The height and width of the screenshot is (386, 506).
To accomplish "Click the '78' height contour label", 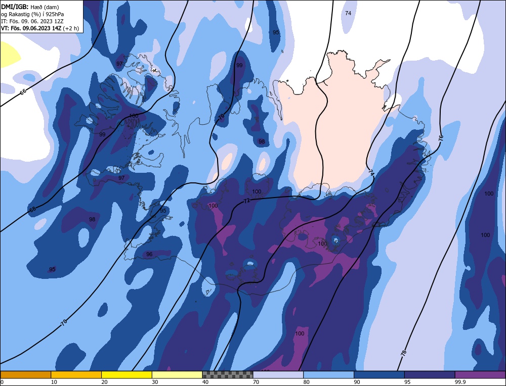I will tap(404, 353).
